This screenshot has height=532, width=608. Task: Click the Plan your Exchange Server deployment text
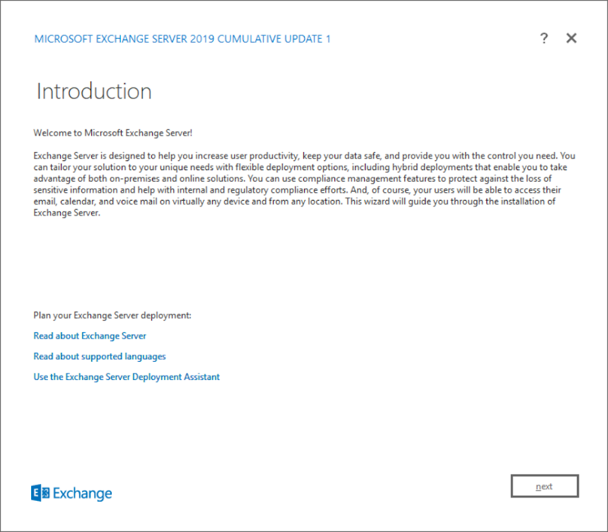(x=112, y=315)
